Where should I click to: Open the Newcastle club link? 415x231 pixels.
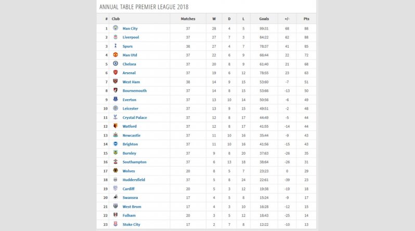(x=131, y=135)
